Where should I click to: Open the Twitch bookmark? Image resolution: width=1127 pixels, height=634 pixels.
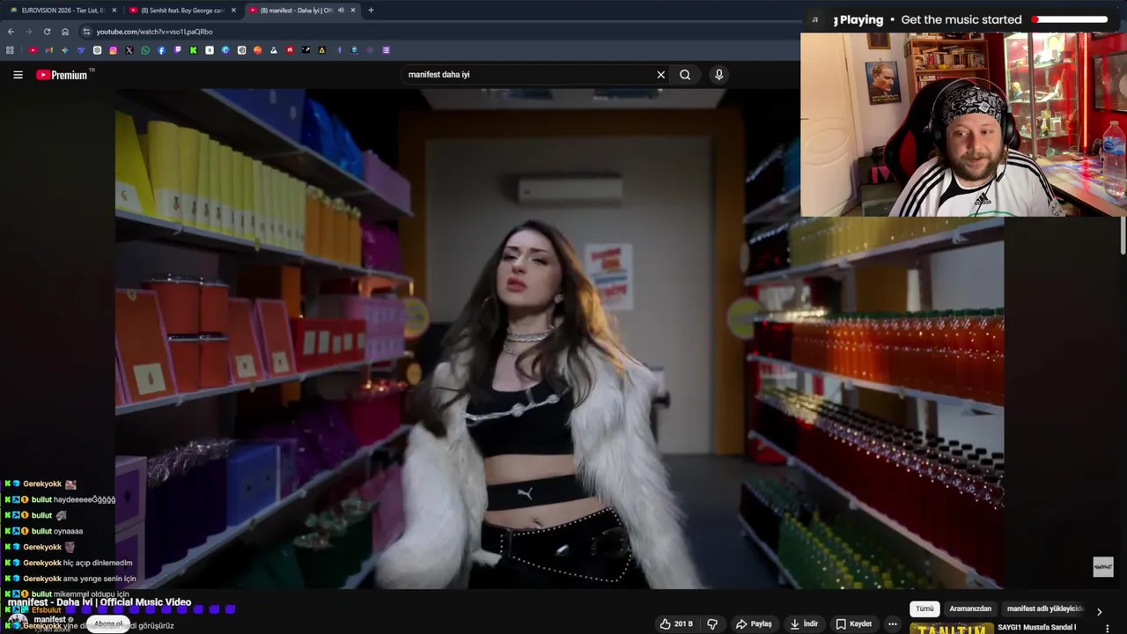178,50
